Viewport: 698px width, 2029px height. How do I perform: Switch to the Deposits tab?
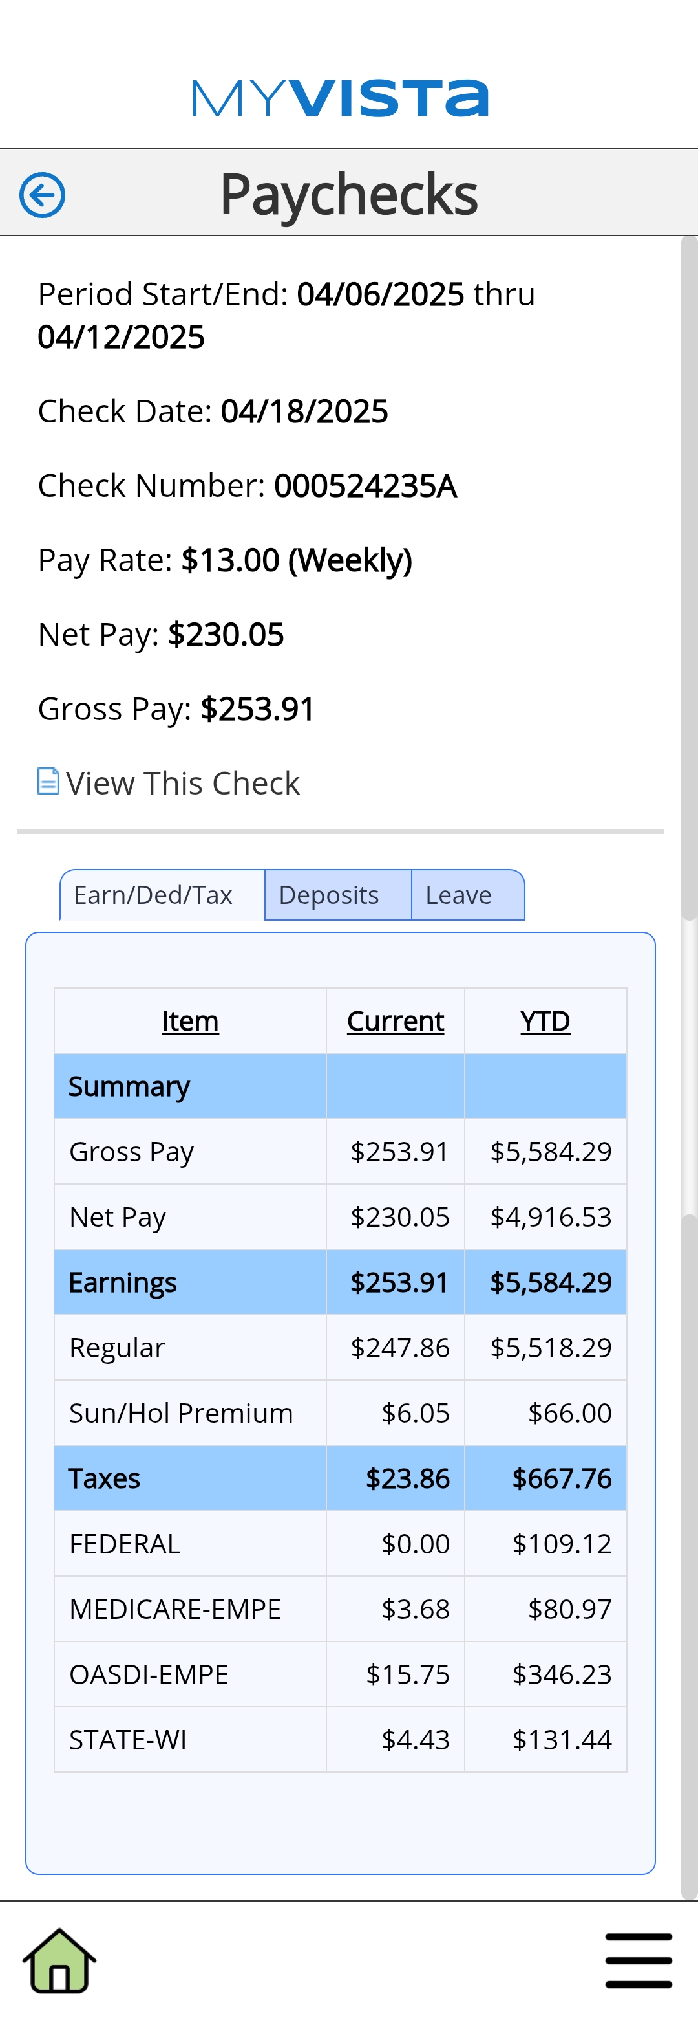coord(337,895)
